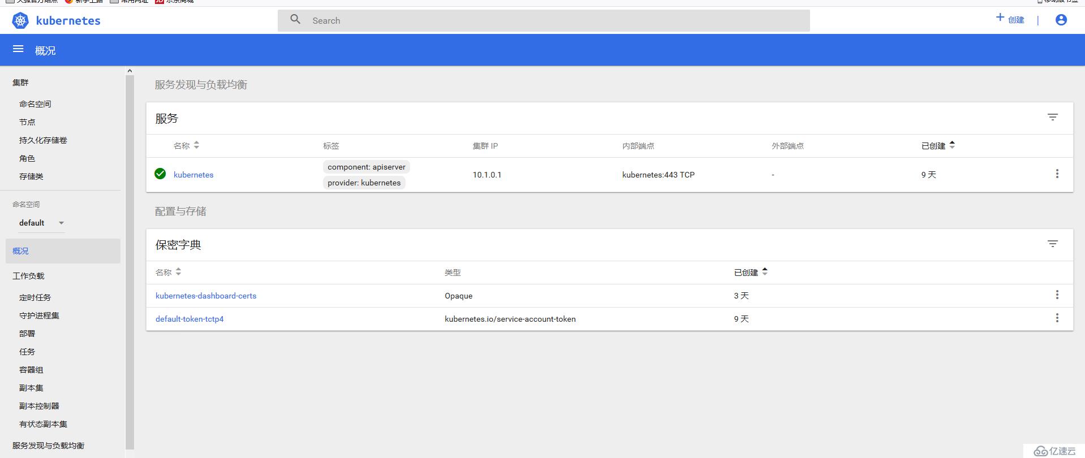Click the search magnifier icon

click(295, 20)
